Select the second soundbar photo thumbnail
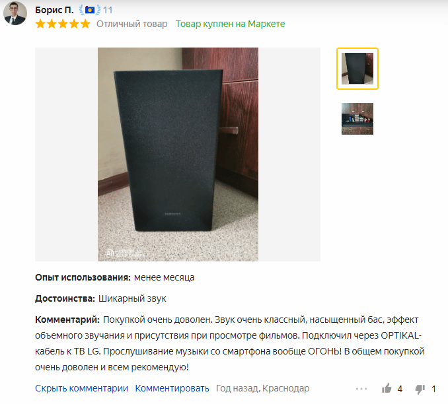448x404 pixels. [x=357, y=119]
